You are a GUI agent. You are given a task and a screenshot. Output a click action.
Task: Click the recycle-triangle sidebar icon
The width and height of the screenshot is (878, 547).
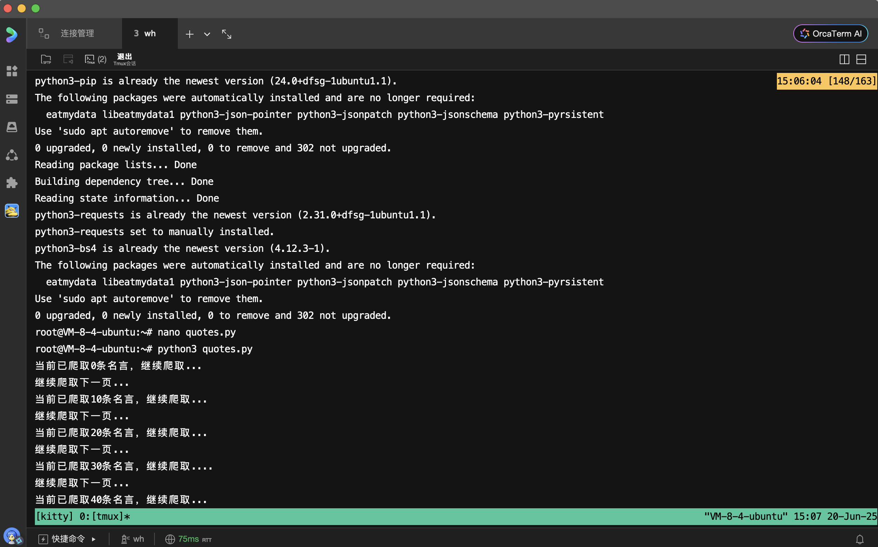click(x=12, y=155)
